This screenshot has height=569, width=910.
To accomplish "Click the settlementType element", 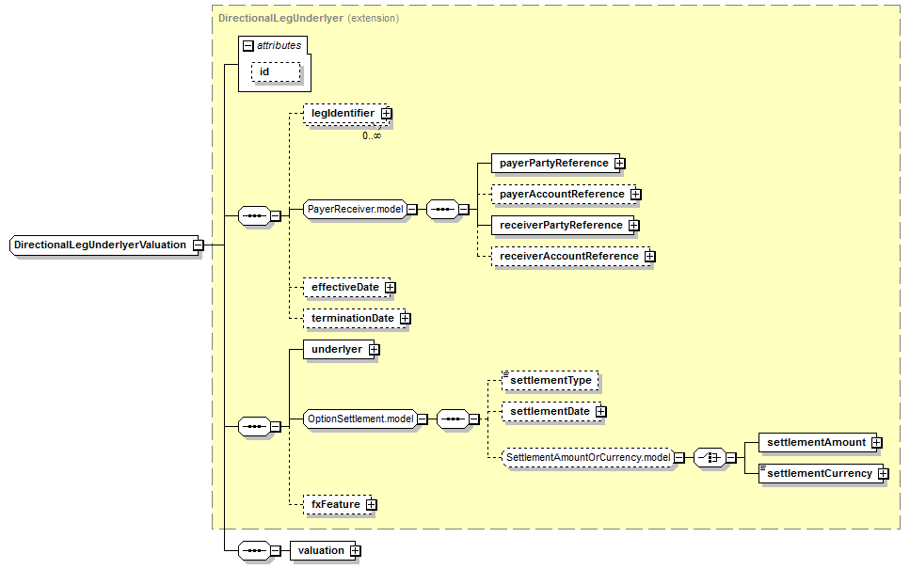I will point(551,381).
